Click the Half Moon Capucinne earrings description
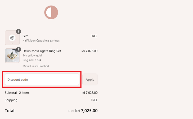This screenshot has width=193, height=119. point(41,41)
